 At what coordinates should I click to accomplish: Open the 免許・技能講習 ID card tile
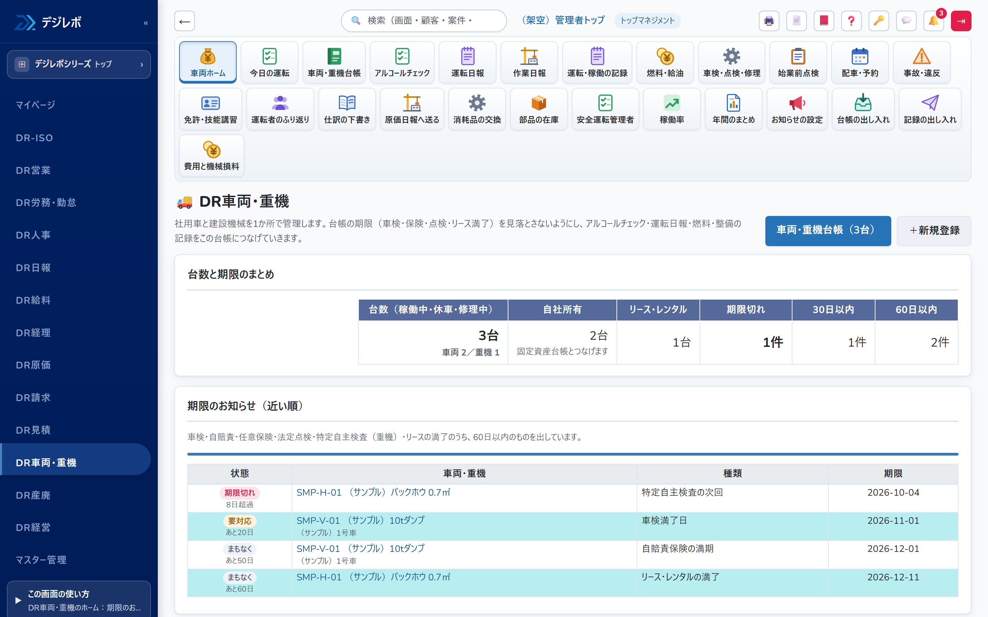tap(211, 109)
